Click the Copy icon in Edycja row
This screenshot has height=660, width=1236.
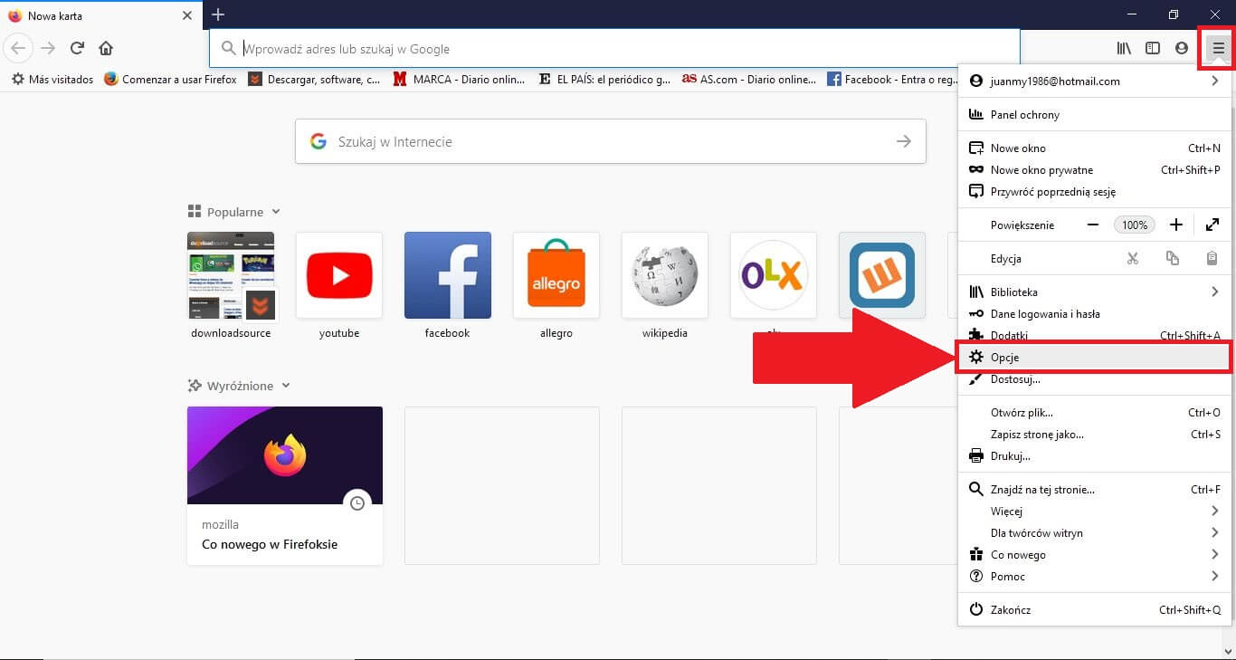click(1173, 259)
